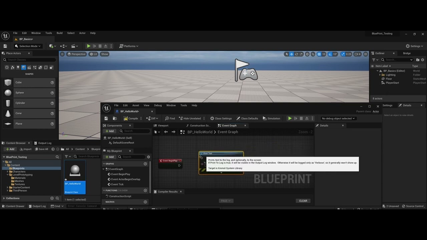Open the Debug menu in the Blueprint editor
The width and height of the screenshot is (427, 240).
tap(158, 105)
